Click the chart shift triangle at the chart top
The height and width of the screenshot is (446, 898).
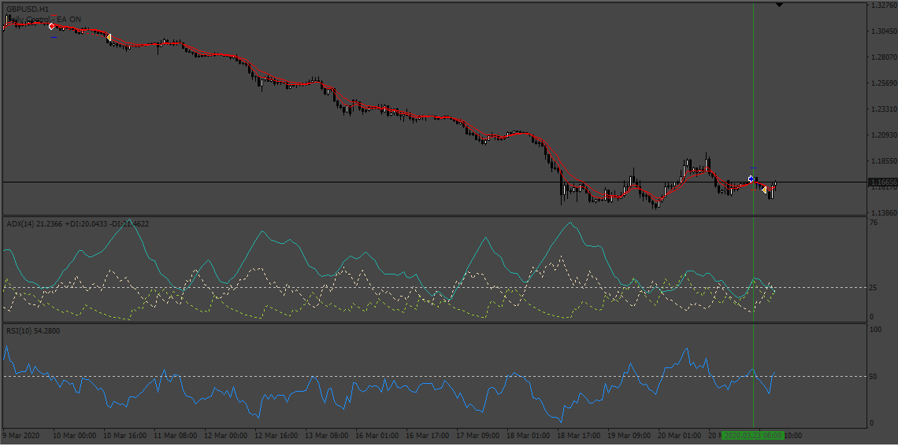(780, 6)
